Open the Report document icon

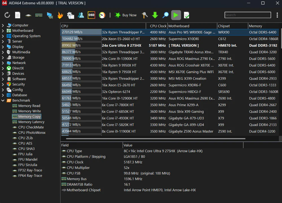point(17,15)
